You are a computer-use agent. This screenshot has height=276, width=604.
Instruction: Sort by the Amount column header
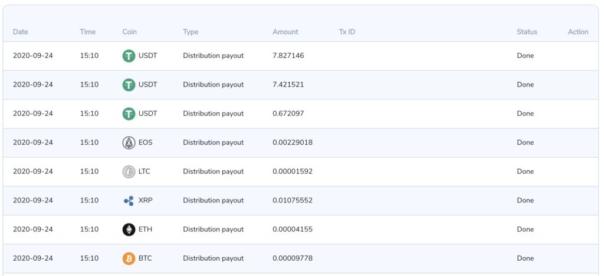285,32
